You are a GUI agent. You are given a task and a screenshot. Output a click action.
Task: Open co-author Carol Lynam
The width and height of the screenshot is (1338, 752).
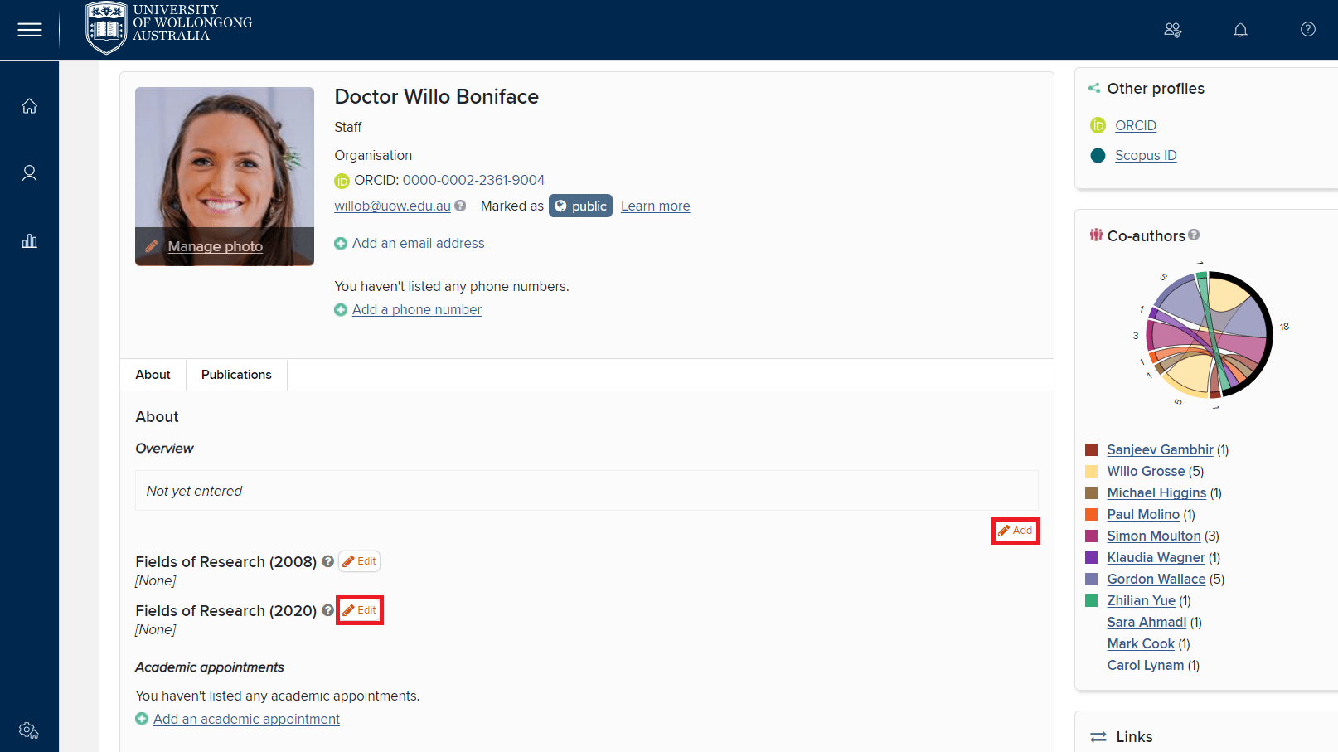point(1146,665)
